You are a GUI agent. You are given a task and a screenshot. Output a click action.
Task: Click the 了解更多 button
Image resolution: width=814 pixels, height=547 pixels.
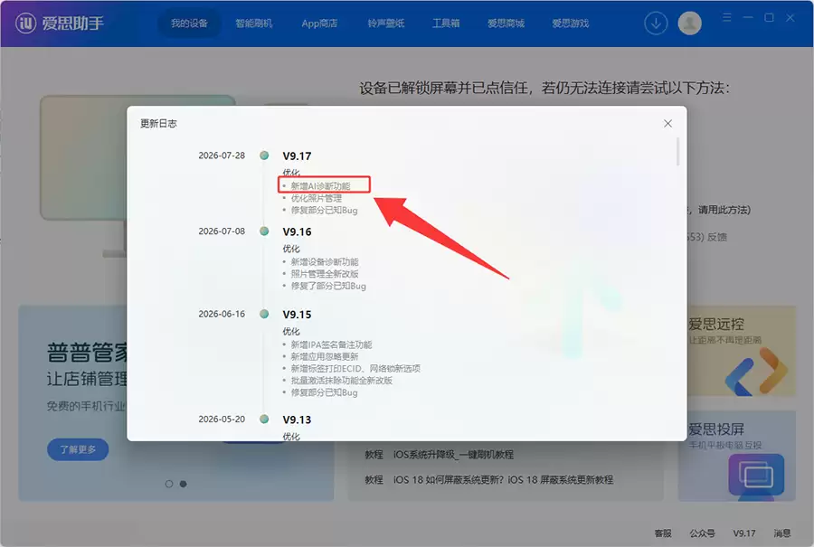click(x=78, y=449)
